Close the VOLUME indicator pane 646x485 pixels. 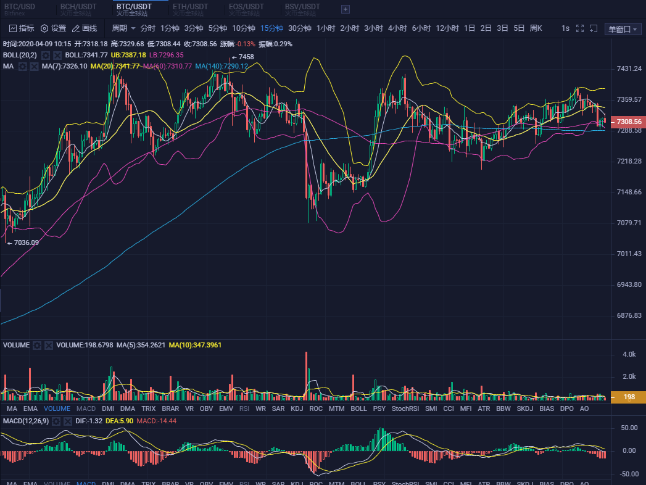click(49, 346)
